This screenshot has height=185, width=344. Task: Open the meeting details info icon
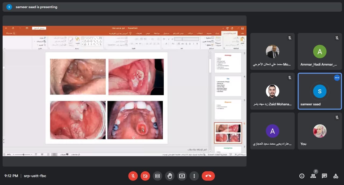tap(302, 176)
